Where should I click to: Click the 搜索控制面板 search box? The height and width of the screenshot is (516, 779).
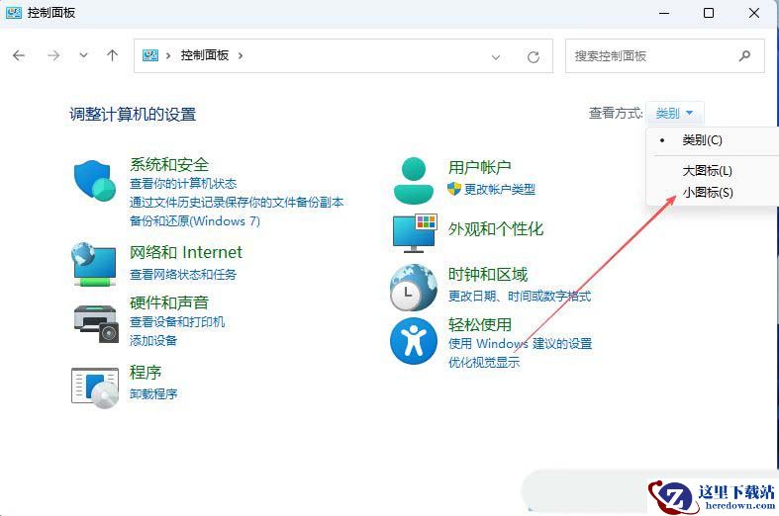(665, 56)
